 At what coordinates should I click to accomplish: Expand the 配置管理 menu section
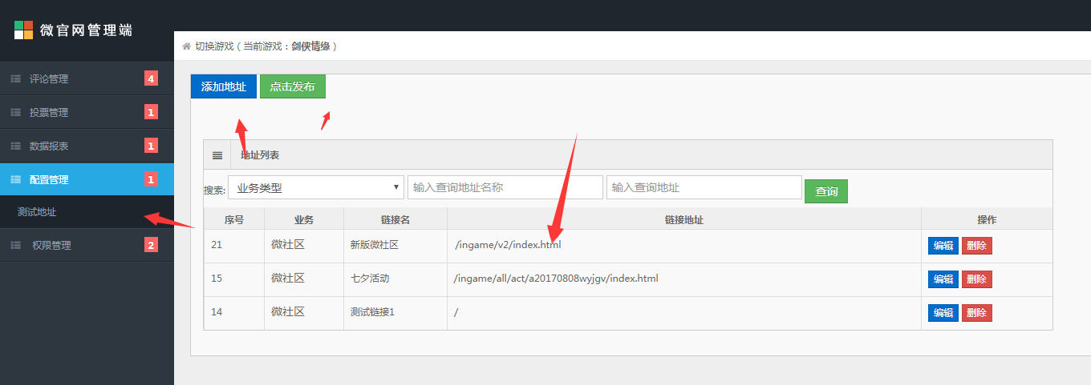point(49,180)
